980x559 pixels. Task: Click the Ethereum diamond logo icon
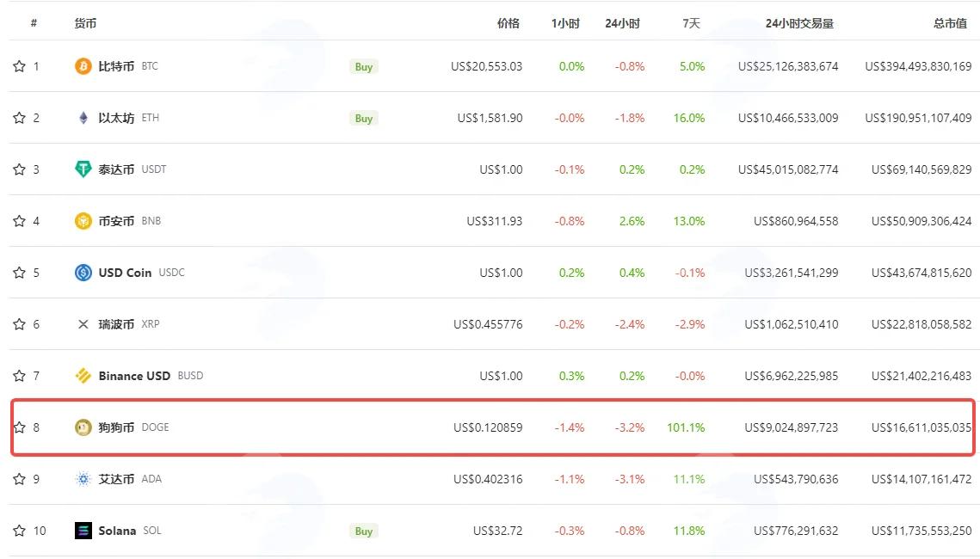tap(83, 118)
